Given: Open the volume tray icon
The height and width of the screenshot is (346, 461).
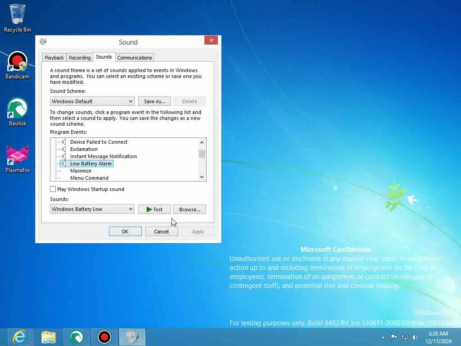Looking at the screenshot, I should tap(415, 337).
